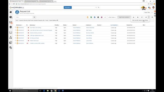
Task: Open the All My Teams dropdown
Action: 112,17
